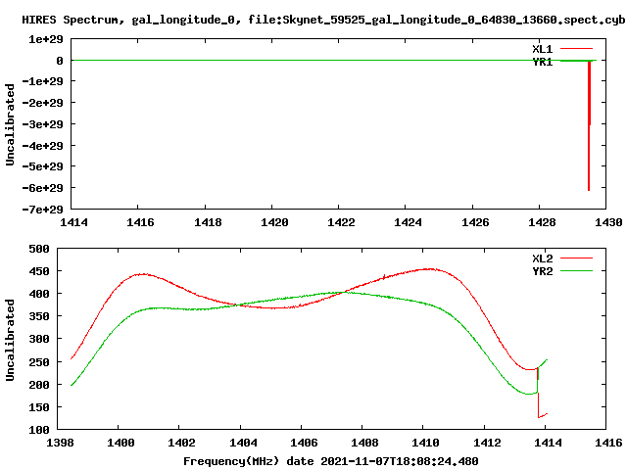Click the 1428 frequency tick in top plot
The height and width of the screenshot is (470, 627).
(542, 222)
